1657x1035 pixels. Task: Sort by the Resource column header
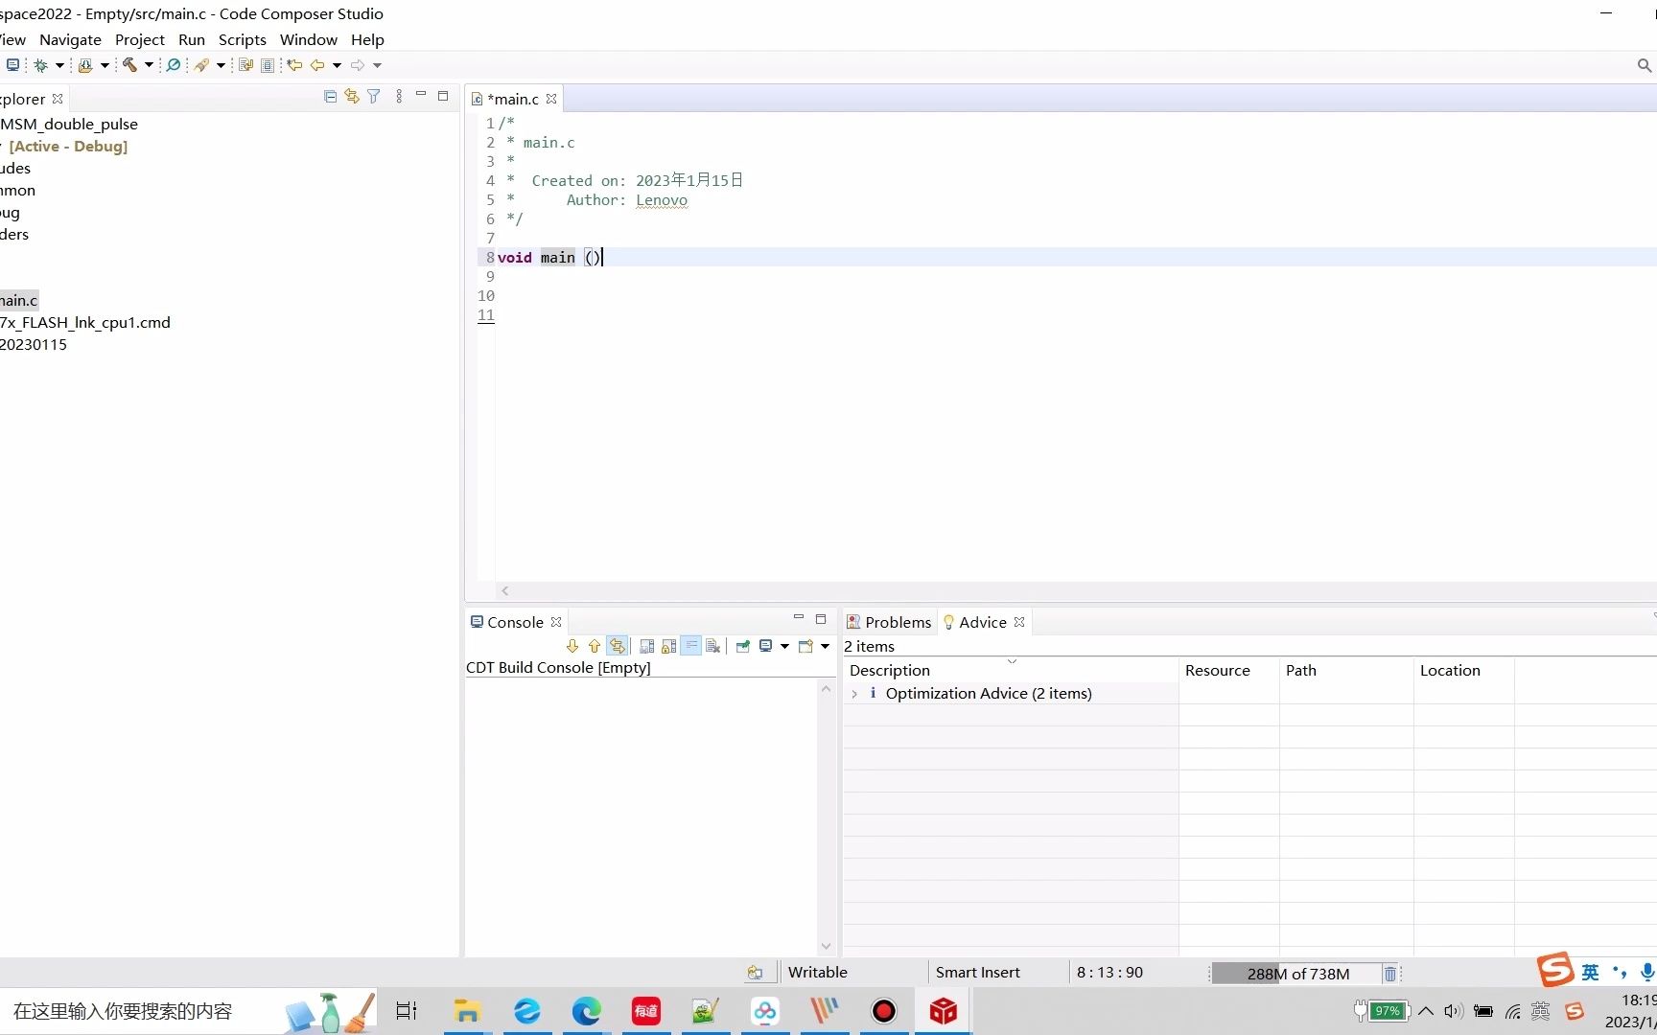click(1228, 670)
